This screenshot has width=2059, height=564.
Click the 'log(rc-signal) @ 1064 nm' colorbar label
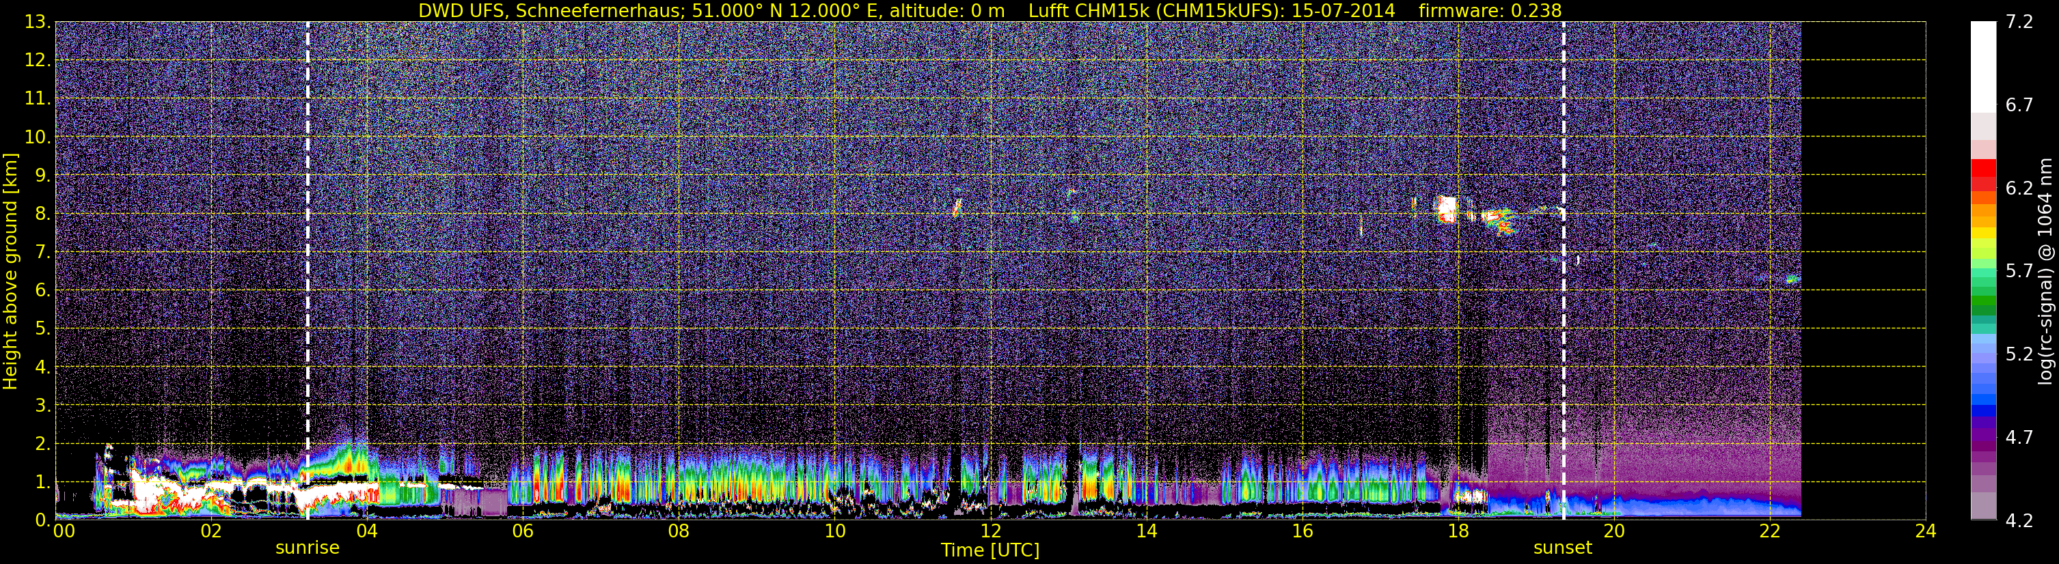point(2044,272)
